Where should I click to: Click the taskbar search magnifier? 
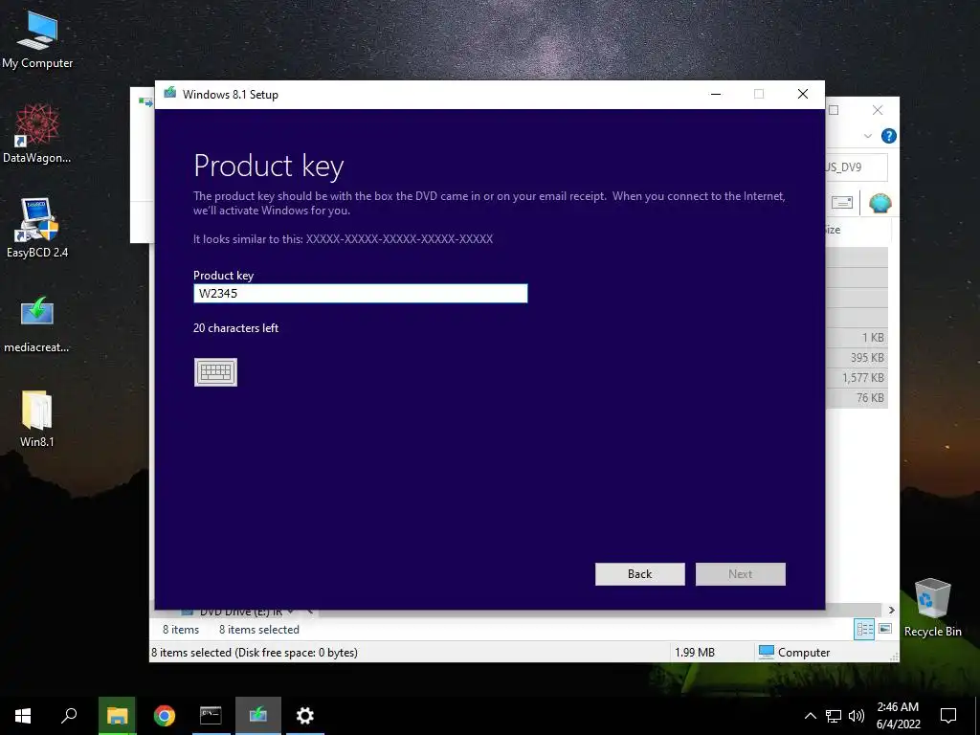point(69,716)
